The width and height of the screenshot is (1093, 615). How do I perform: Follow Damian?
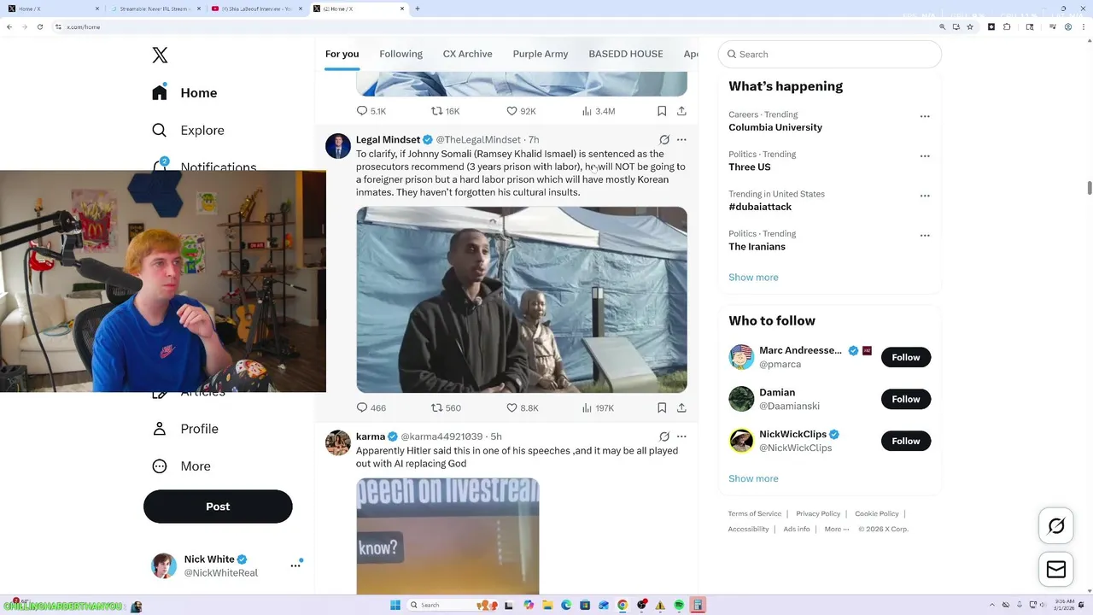pos(905,399)
